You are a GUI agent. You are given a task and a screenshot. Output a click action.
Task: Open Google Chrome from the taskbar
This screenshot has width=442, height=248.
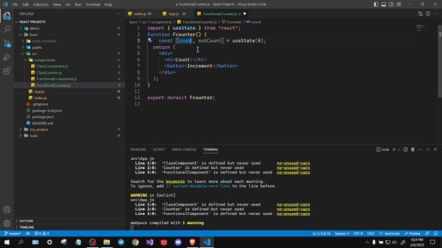(x=135, y=242)
